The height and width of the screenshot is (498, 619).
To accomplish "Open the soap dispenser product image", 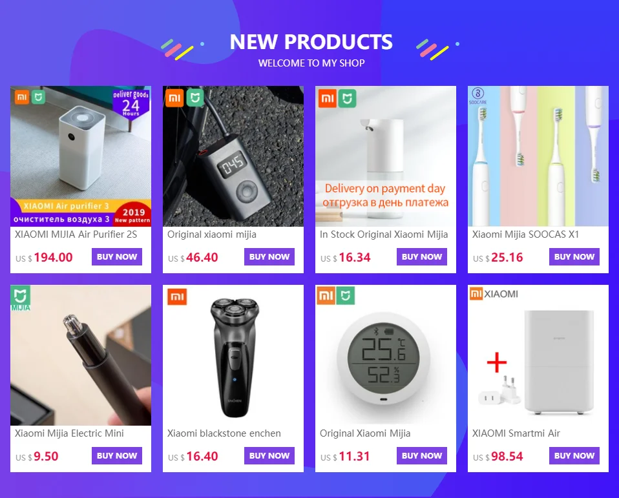I will [x=385, y=156].
